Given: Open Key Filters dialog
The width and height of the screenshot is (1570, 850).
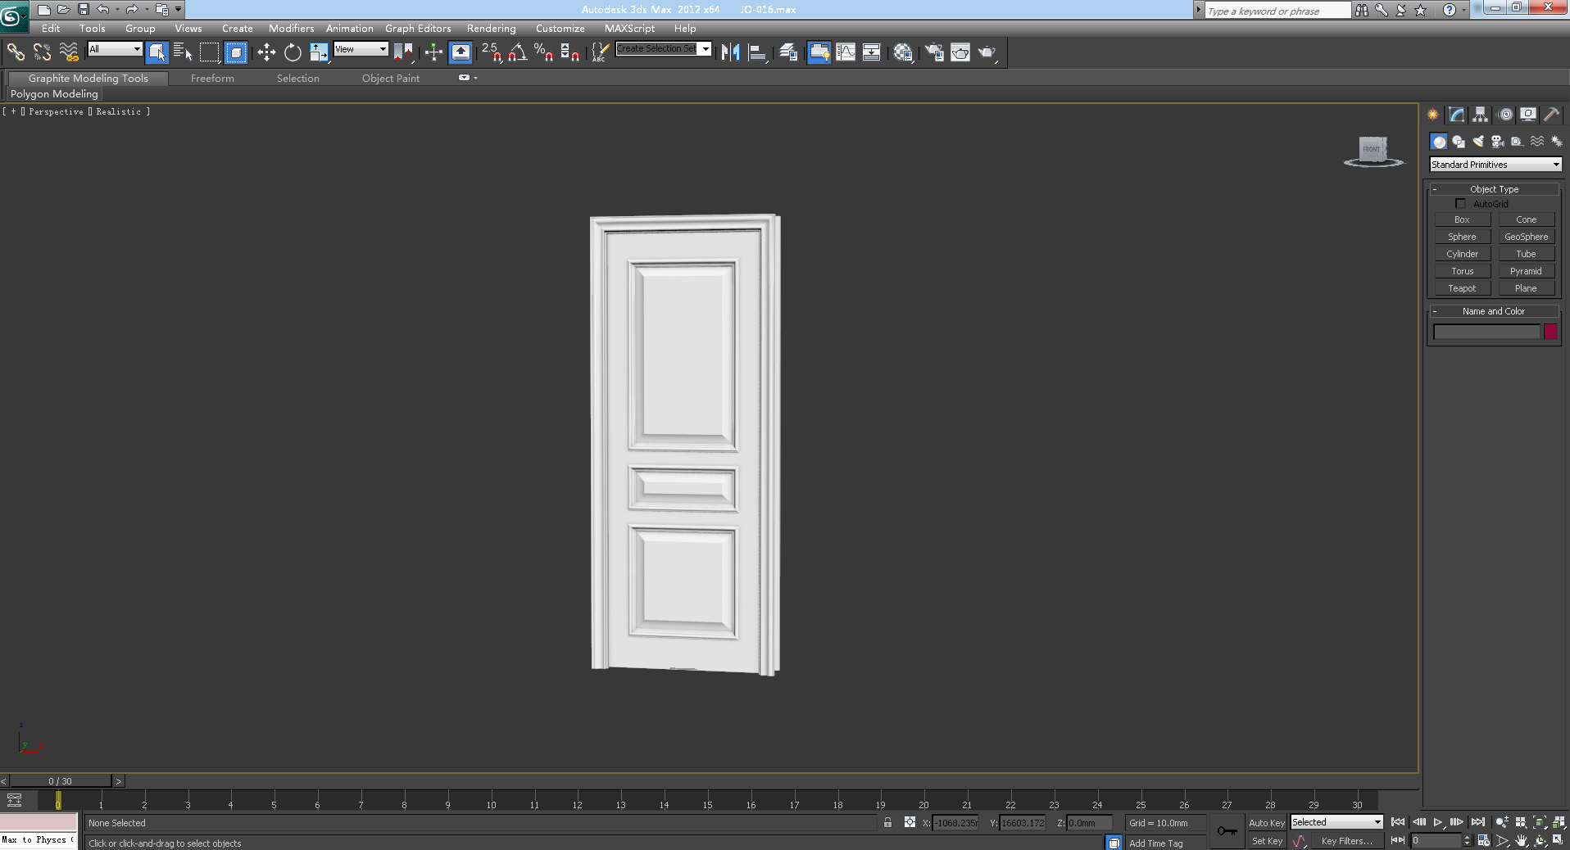Looking at the screenshot, I should tap(1347, 841).
